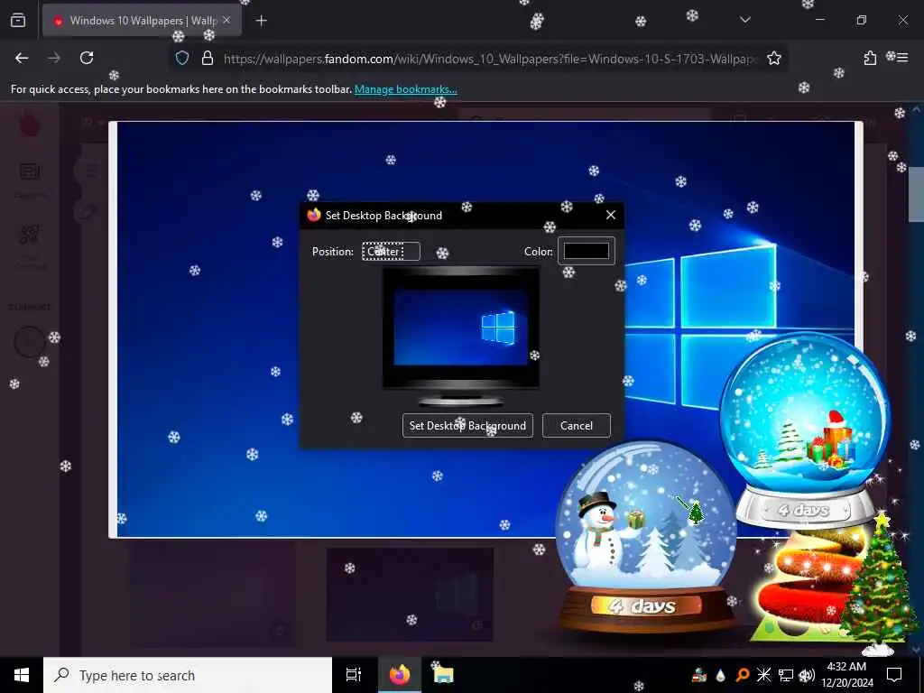Screen dimensions: 924x693
Task: Click the white snowflake tray icon
Action: click(763, 675)
